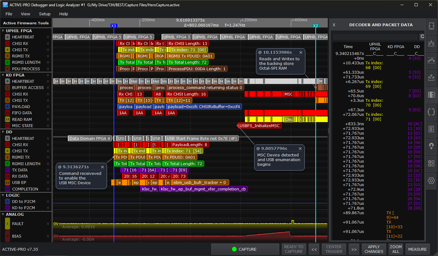This screenshot has height=256, width=438.
Task: Click the << step back button
Action: 314,249
